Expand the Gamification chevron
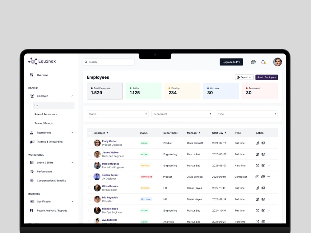This screenshot has height=233, width=311. [x=72, y=201]
